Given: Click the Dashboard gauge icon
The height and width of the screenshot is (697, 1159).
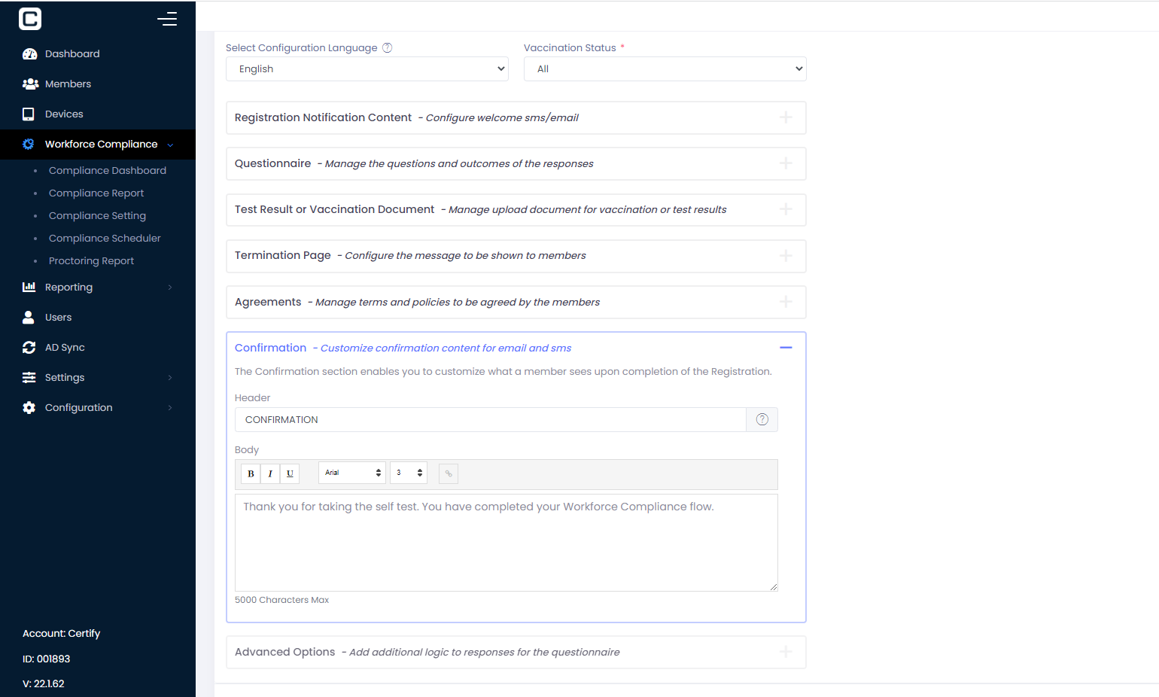Looking at the screenshot, I should 29,54.
